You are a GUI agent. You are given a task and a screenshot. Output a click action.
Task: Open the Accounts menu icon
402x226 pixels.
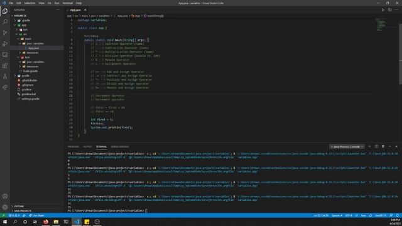tap(5, 196)
